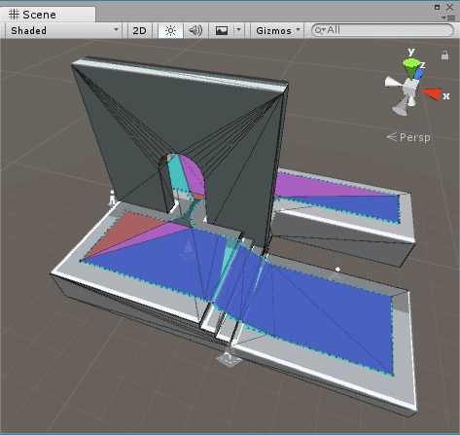This screenshot has height=435, width=460.
Task: Click the scene effects image icon
Action: tap(222, 31)
